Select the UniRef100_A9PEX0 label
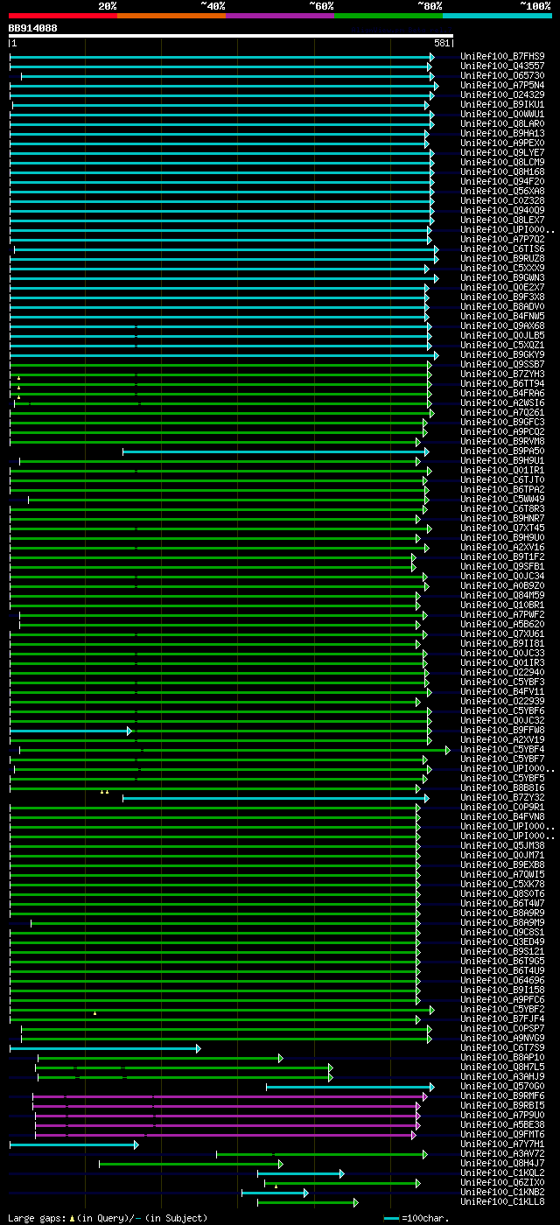The image size is (560, 1225). (502, 143)
